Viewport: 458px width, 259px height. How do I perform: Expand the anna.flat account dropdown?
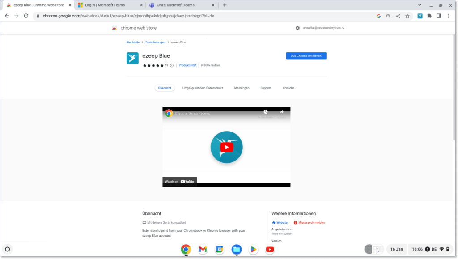tap(324, 28)
